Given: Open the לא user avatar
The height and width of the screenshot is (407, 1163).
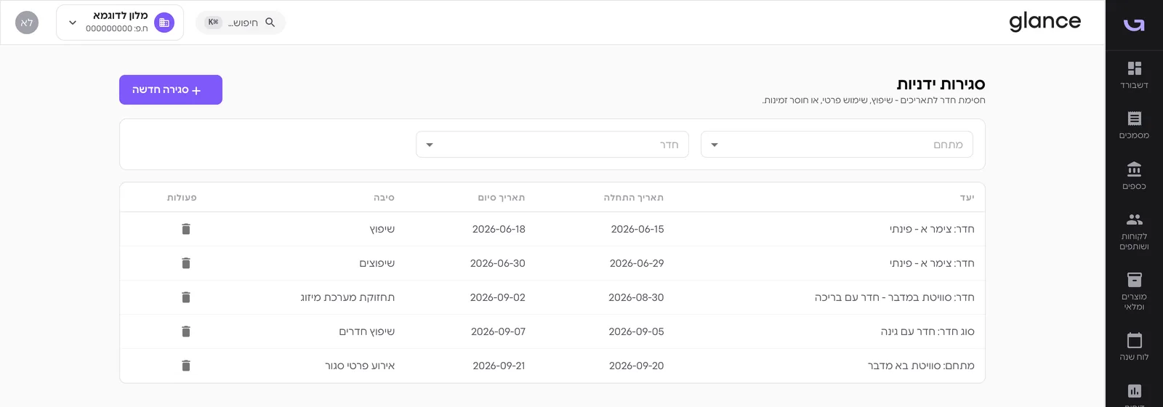Looking at the screenshot, I should pyautogui.click(x=27, y=23).
